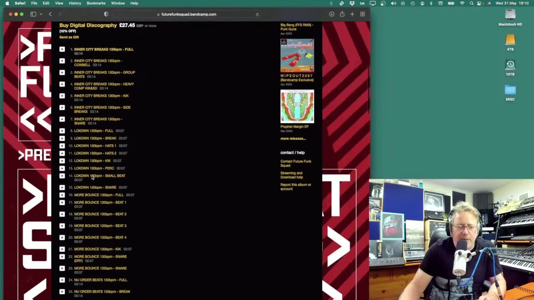
Task: Play track 6 INNER CITY BREAKS - SIDE BREAKS
Action: pyautogui.click(x=62, y=107)
